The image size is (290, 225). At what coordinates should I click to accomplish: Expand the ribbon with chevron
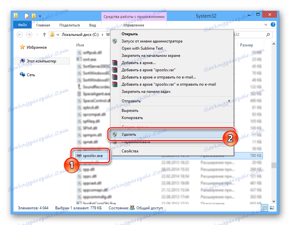click(266, 25)
